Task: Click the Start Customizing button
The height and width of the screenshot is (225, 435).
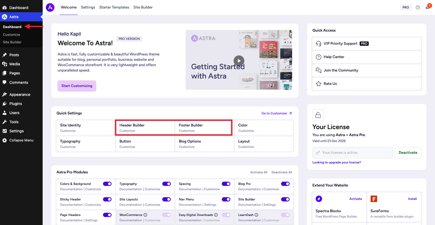Action: click(77, 86)
